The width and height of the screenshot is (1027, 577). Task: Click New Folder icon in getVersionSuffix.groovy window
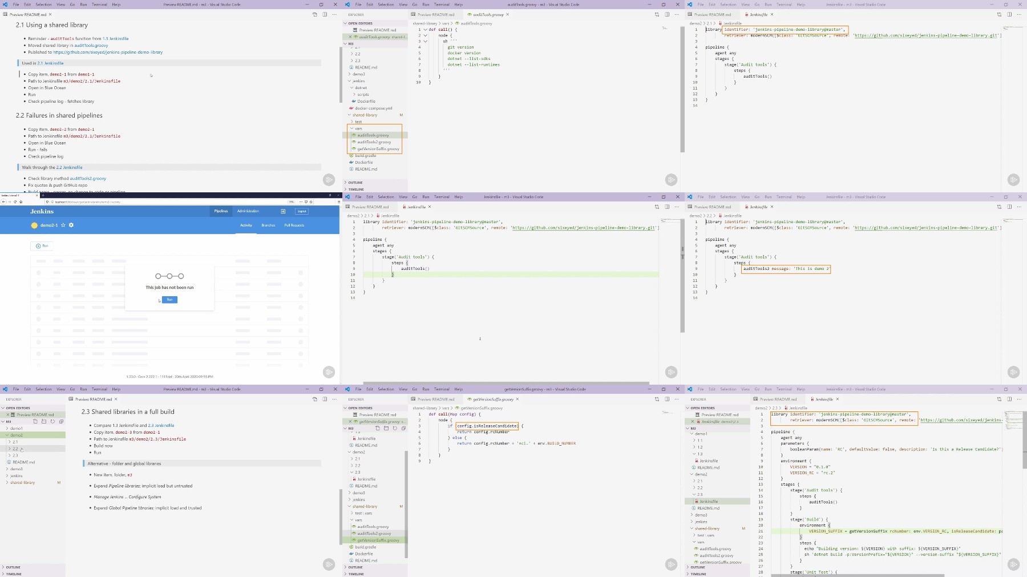click(386, 428)
